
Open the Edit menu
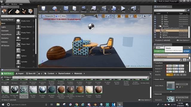(7, 4)
